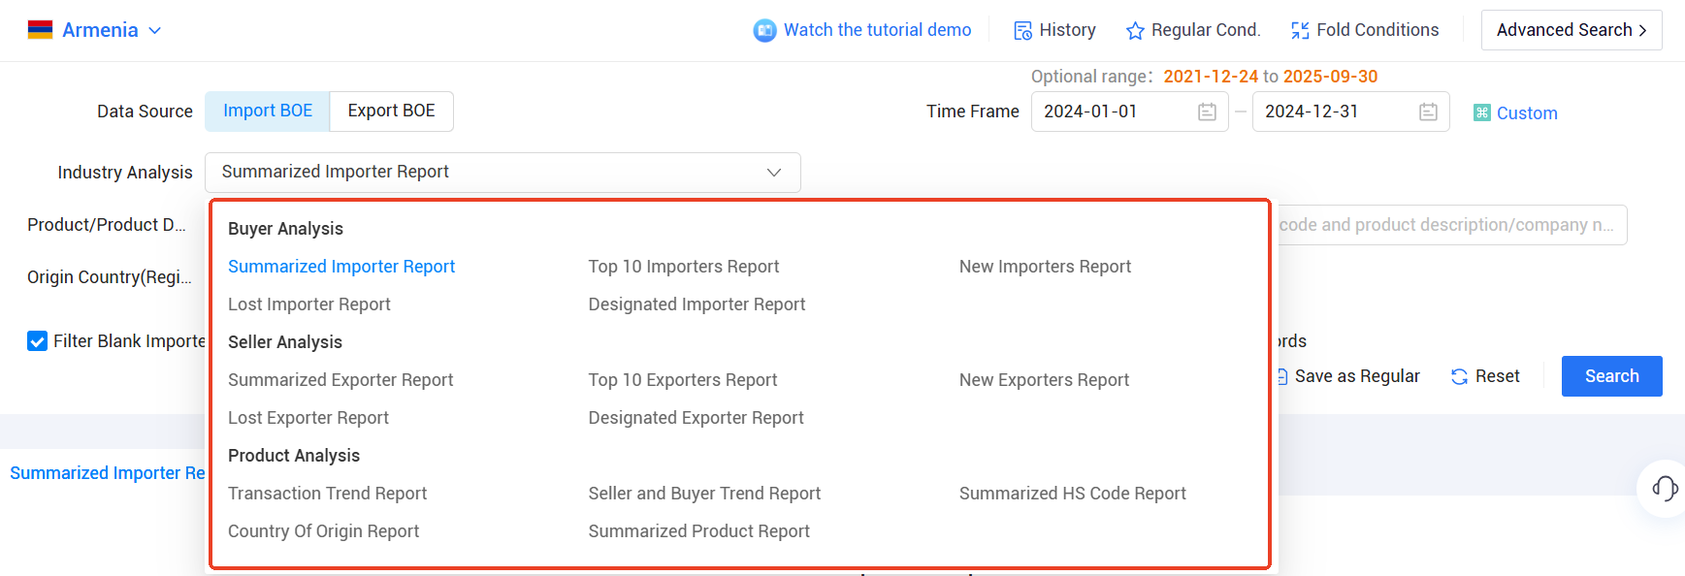Open the Armenia country dropdown chevron
The image size is (1685, 576).
(154, 31)
